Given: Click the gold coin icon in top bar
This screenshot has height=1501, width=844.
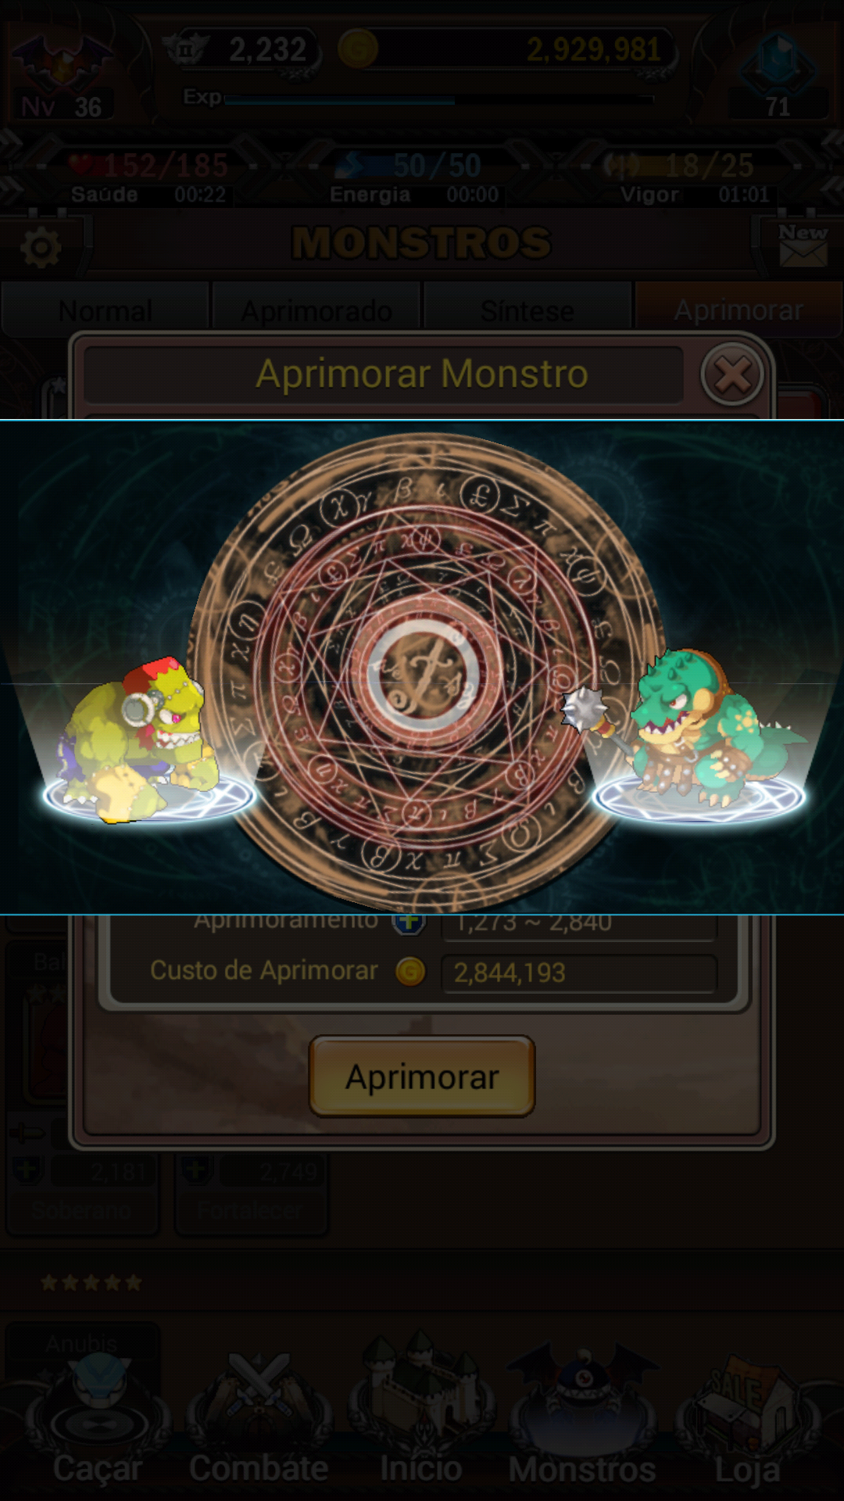Looking at the screenshot, I should pyautogui.click(x=358, y=48).
